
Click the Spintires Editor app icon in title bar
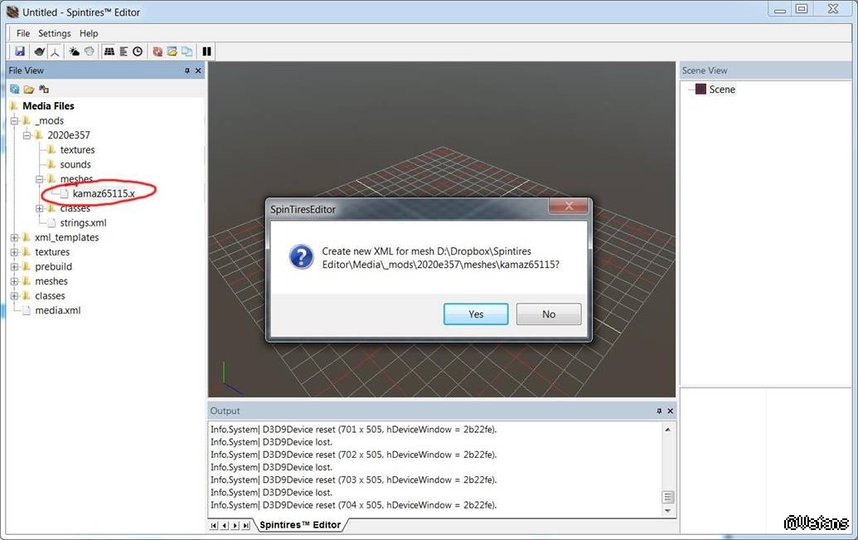[x=12, y=12]
